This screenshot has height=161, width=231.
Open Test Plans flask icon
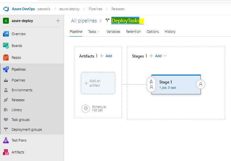coord(6,140)
